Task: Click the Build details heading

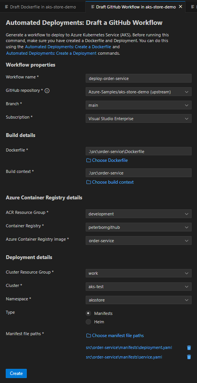Action: [x=21, y=135]
